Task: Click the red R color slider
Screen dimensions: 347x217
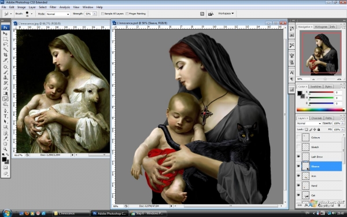Action: click(322, 92)
